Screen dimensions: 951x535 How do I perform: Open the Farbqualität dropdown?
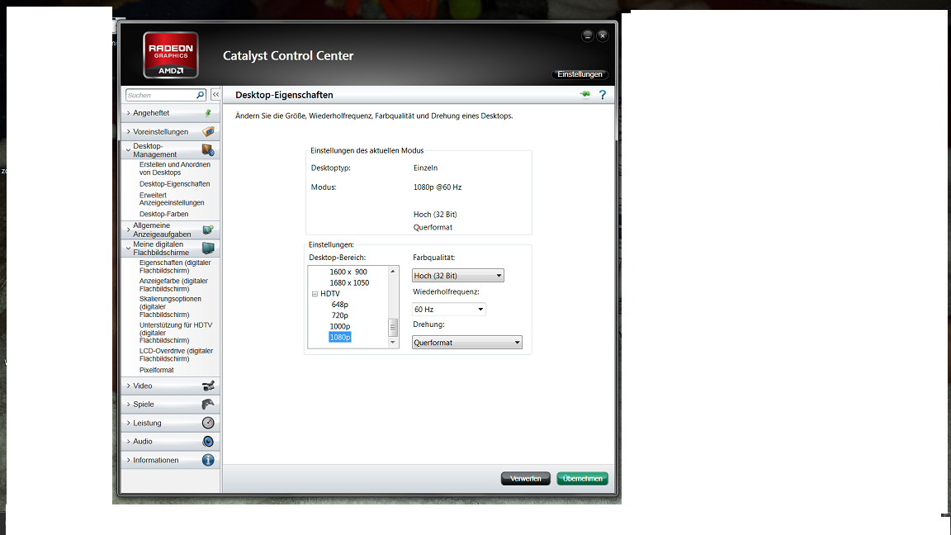[x=458, y=276]
